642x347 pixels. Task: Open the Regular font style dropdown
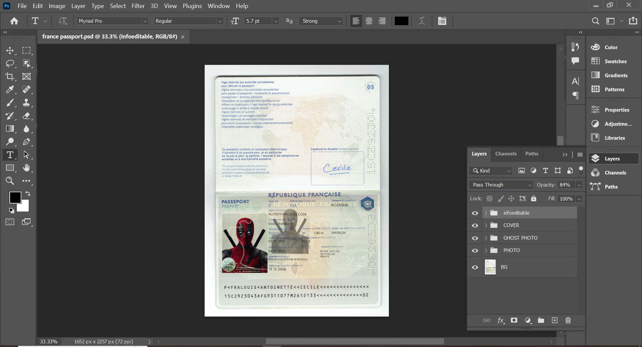click(220, 21)
